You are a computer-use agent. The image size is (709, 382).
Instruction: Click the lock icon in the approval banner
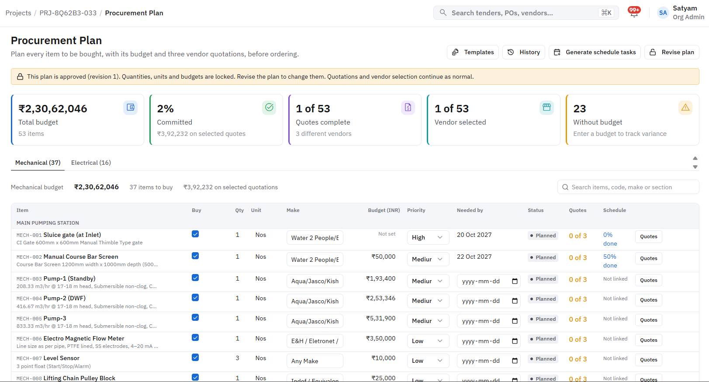point(20,76)
